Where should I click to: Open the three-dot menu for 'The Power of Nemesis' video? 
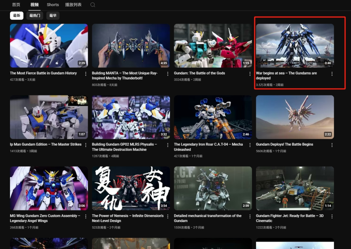pos(168,217)
